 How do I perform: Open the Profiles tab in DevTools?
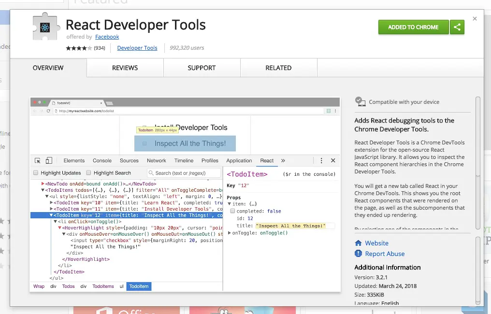[x=210, y=160]
